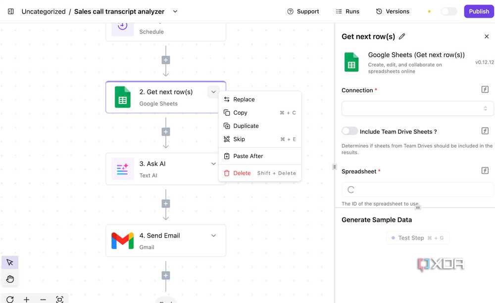Toggle dynamic value for Connection
The image size is (495, 303).
point(485,89)
